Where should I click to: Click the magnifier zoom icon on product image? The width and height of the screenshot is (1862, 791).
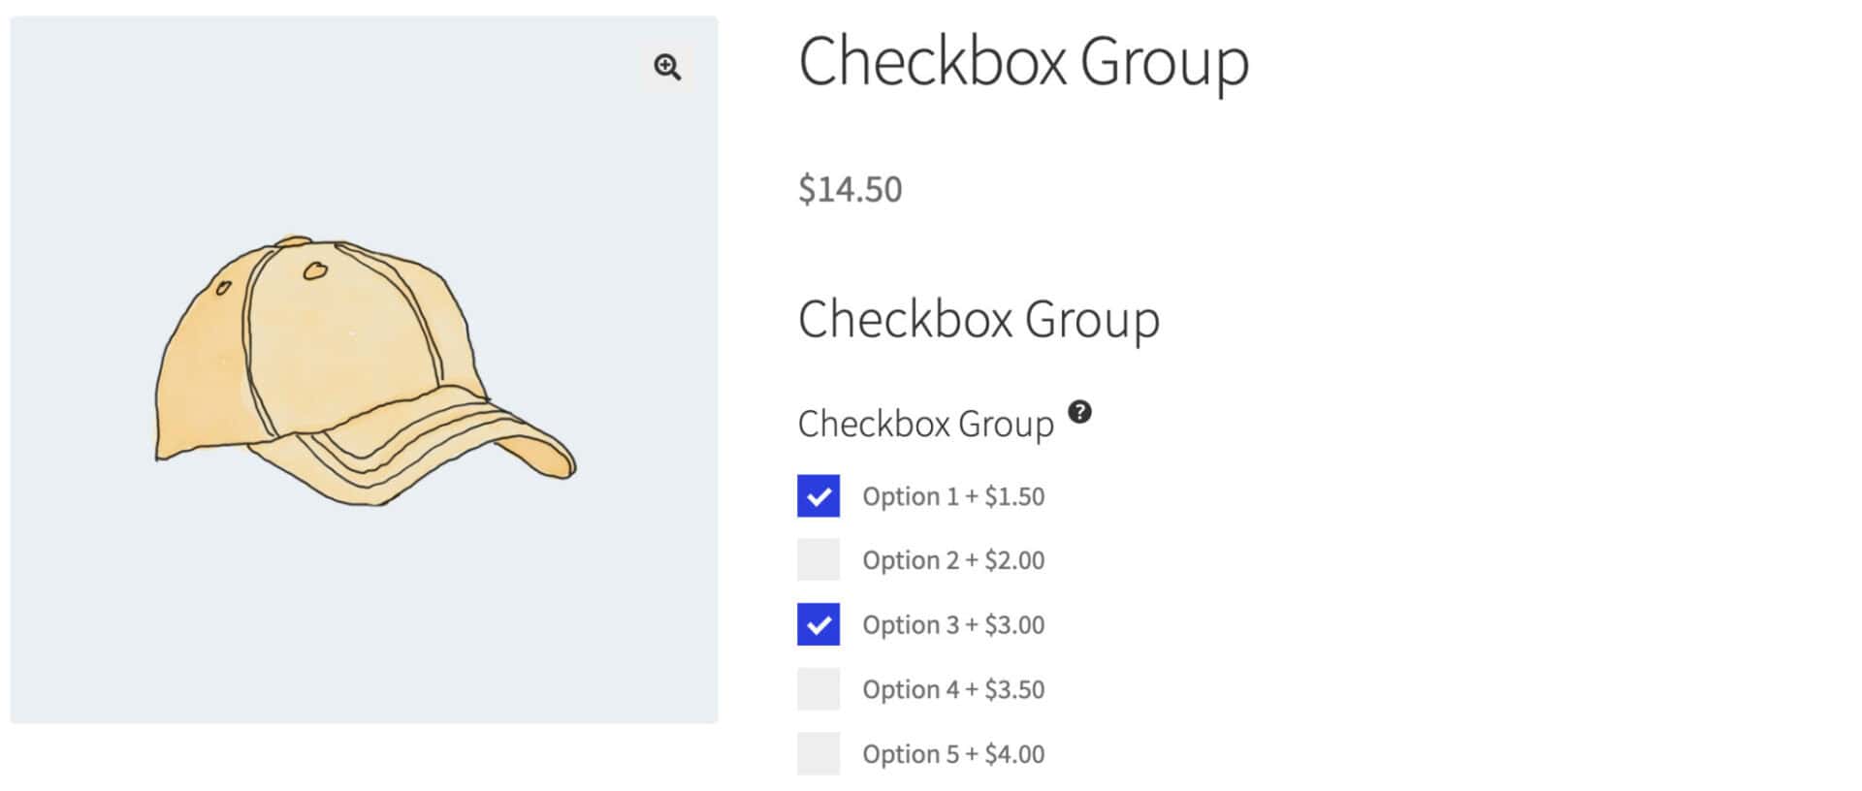coord(667,67)
